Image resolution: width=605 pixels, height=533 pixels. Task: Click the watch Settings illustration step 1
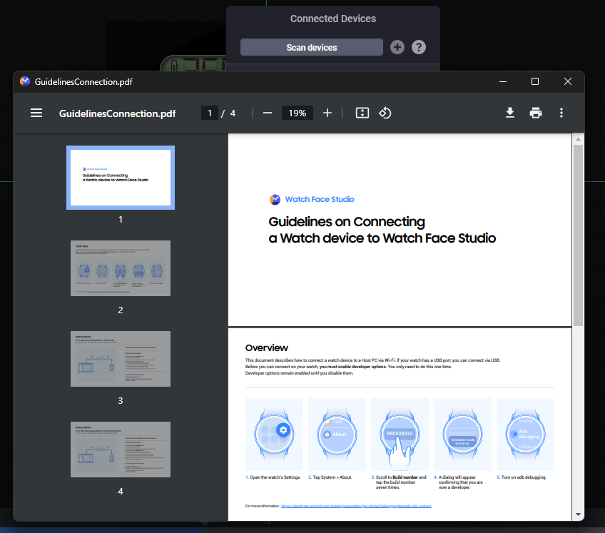click(274, 435)
